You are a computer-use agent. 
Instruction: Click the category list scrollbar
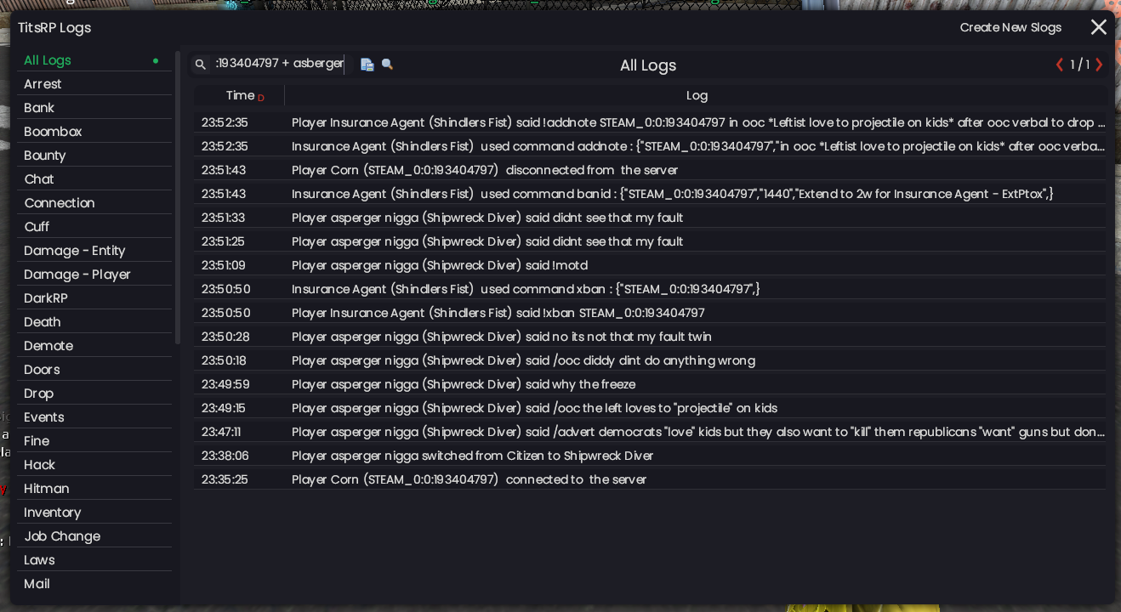point(178,197)
